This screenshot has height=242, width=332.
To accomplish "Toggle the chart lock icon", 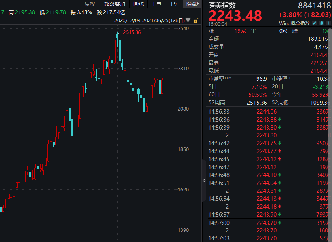I will pos(196,21).
